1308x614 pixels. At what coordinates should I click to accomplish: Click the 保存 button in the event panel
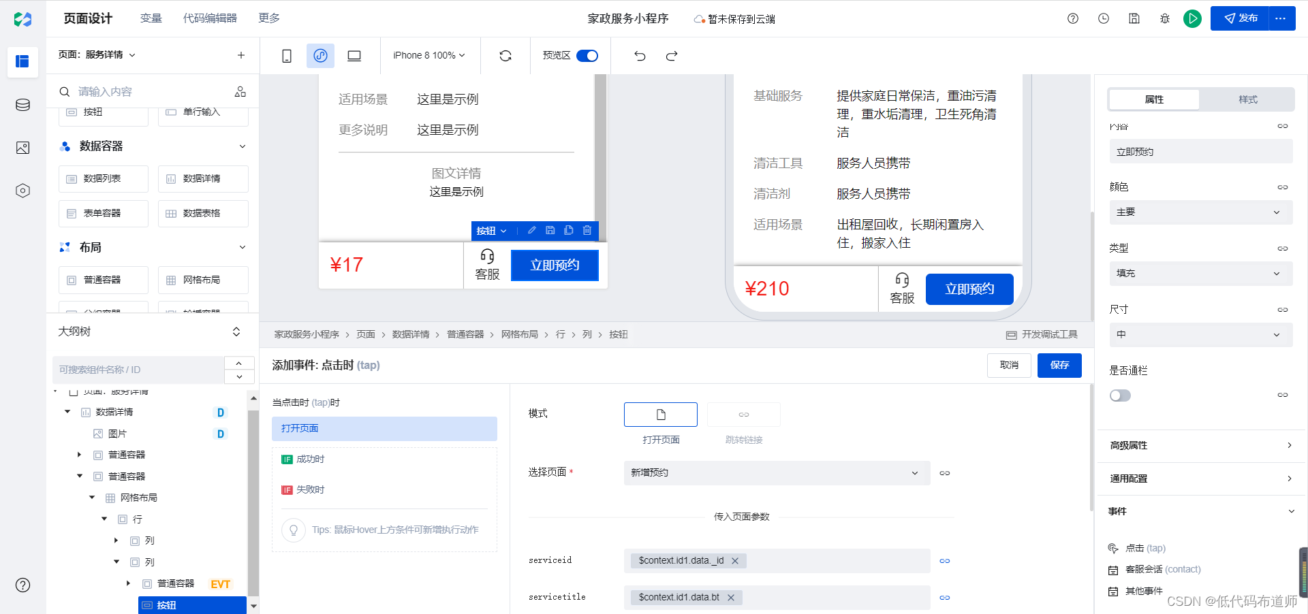1059,366
